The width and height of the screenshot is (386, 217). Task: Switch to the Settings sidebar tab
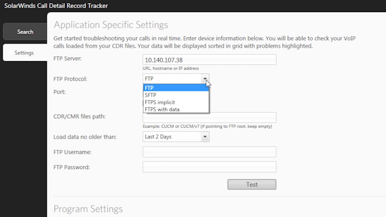[25, 53]
